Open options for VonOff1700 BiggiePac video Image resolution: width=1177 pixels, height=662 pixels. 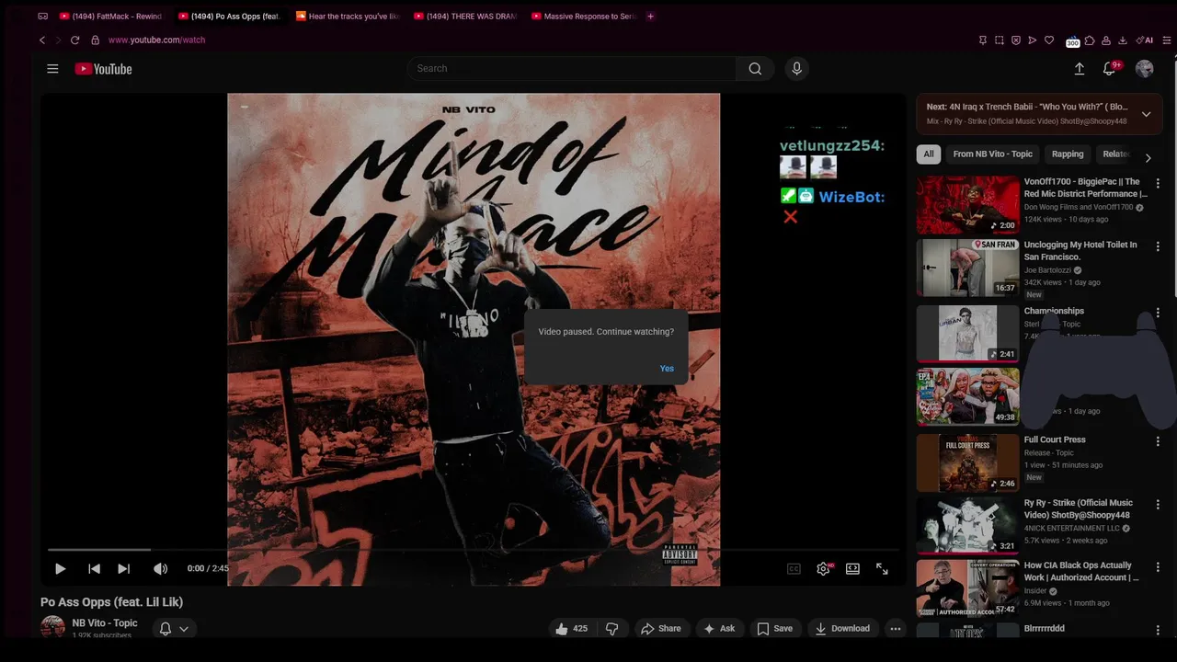pos(1158,184)
